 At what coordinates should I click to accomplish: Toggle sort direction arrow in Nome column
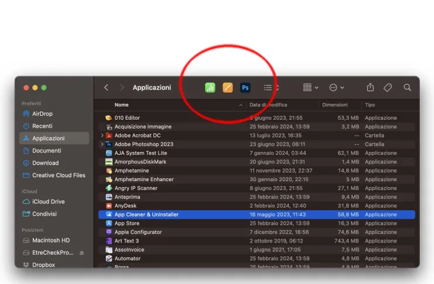241,105
